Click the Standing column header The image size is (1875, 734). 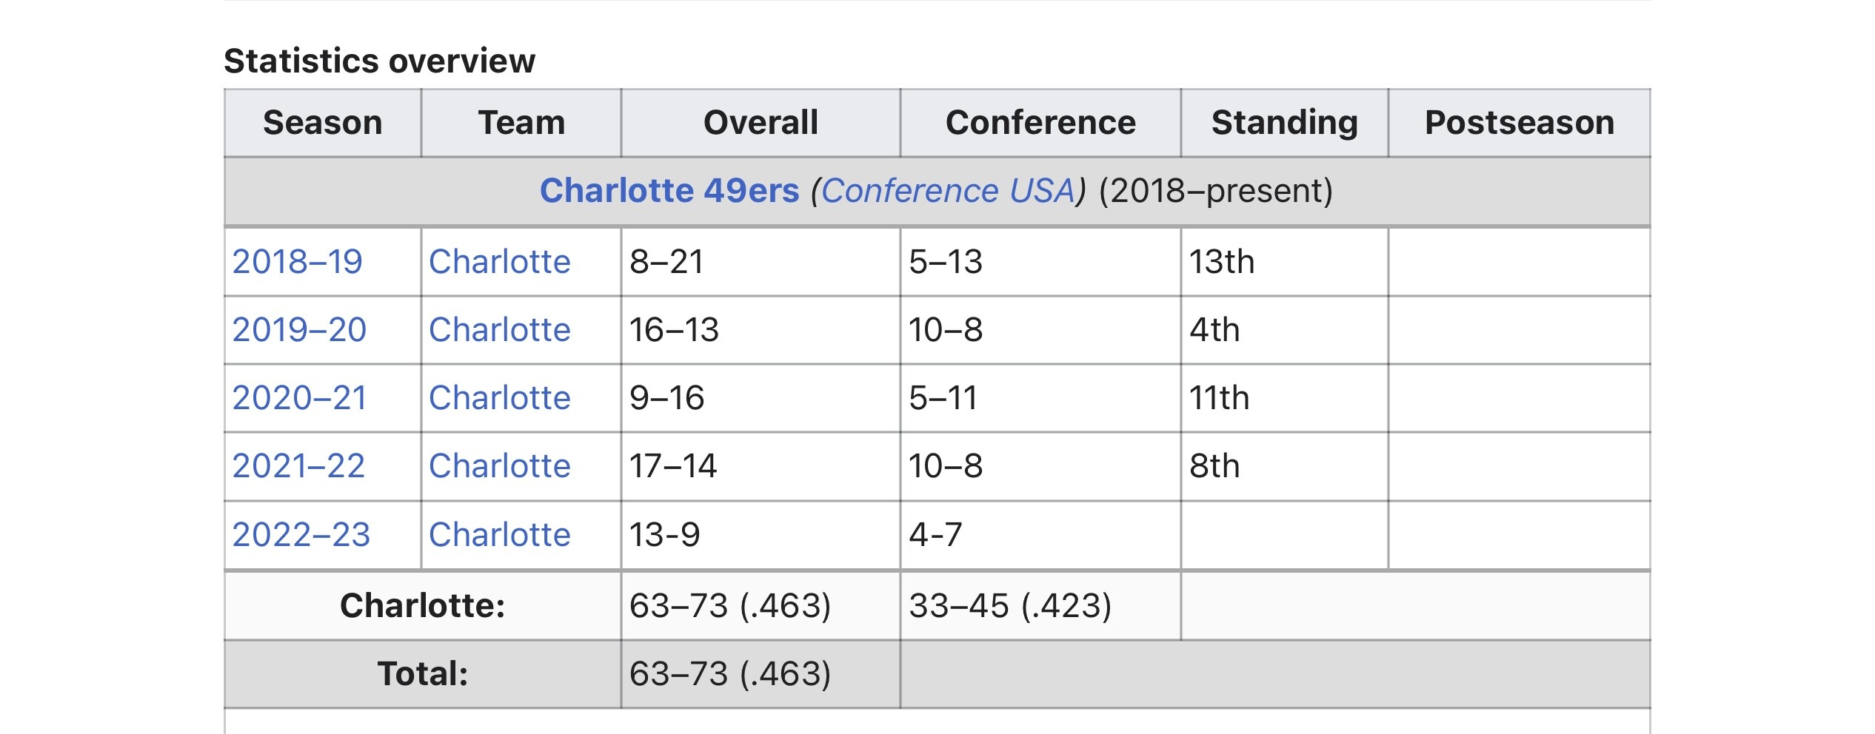(x=1285, y=123)
